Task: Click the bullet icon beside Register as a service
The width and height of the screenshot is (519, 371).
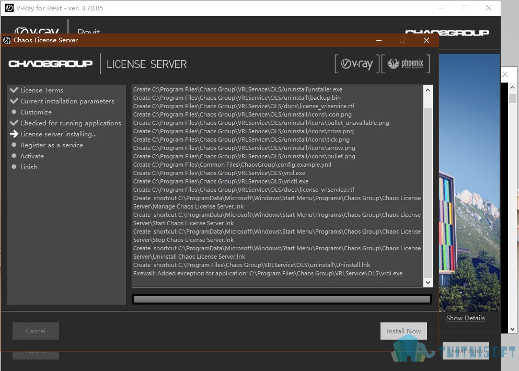Action: pos(14,145)
